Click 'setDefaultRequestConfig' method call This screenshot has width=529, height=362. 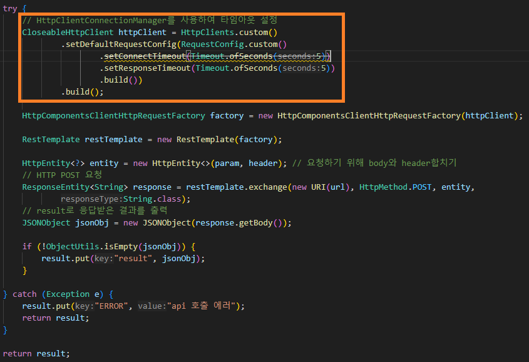pyautogui.click(x=121, y=44)
